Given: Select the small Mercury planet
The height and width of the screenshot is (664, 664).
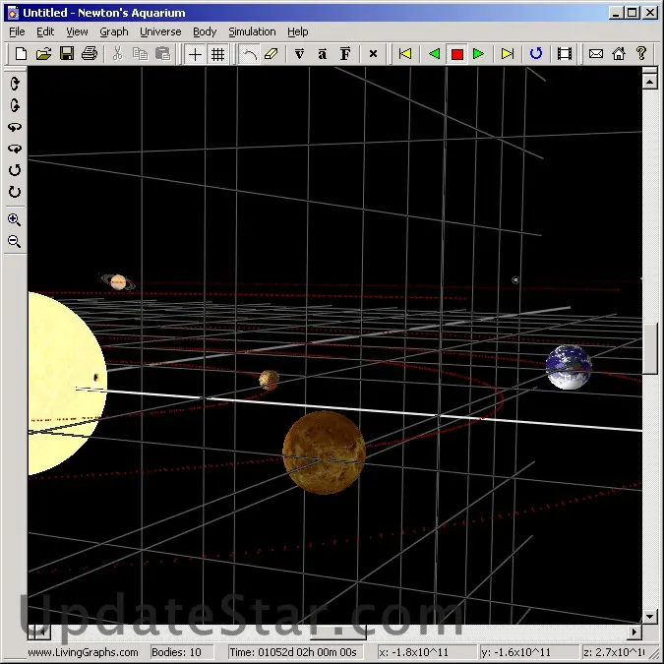Looking at the screenshot, I should 269,380.
